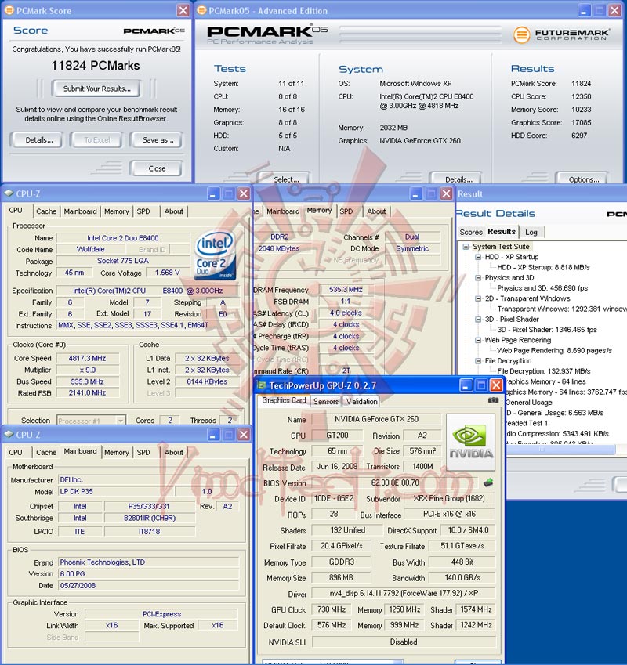Screen dimensions: 627x665
Task: Click the GPU Clock value 730 MHz
Action: pos(332,609)
